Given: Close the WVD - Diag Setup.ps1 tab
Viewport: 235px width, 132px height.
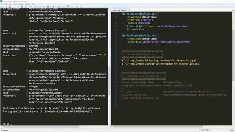Looking at the screenshot, I should pos(129,10).
